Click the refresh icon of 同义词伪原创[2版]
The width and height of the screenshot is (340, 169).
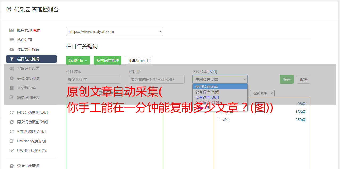click(x=11, y=122)
